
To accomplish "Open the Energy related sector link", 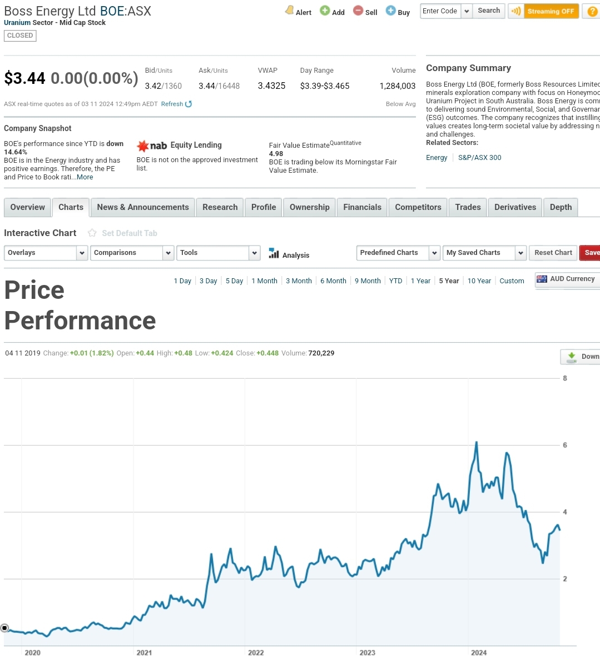I will click(437, 158).
